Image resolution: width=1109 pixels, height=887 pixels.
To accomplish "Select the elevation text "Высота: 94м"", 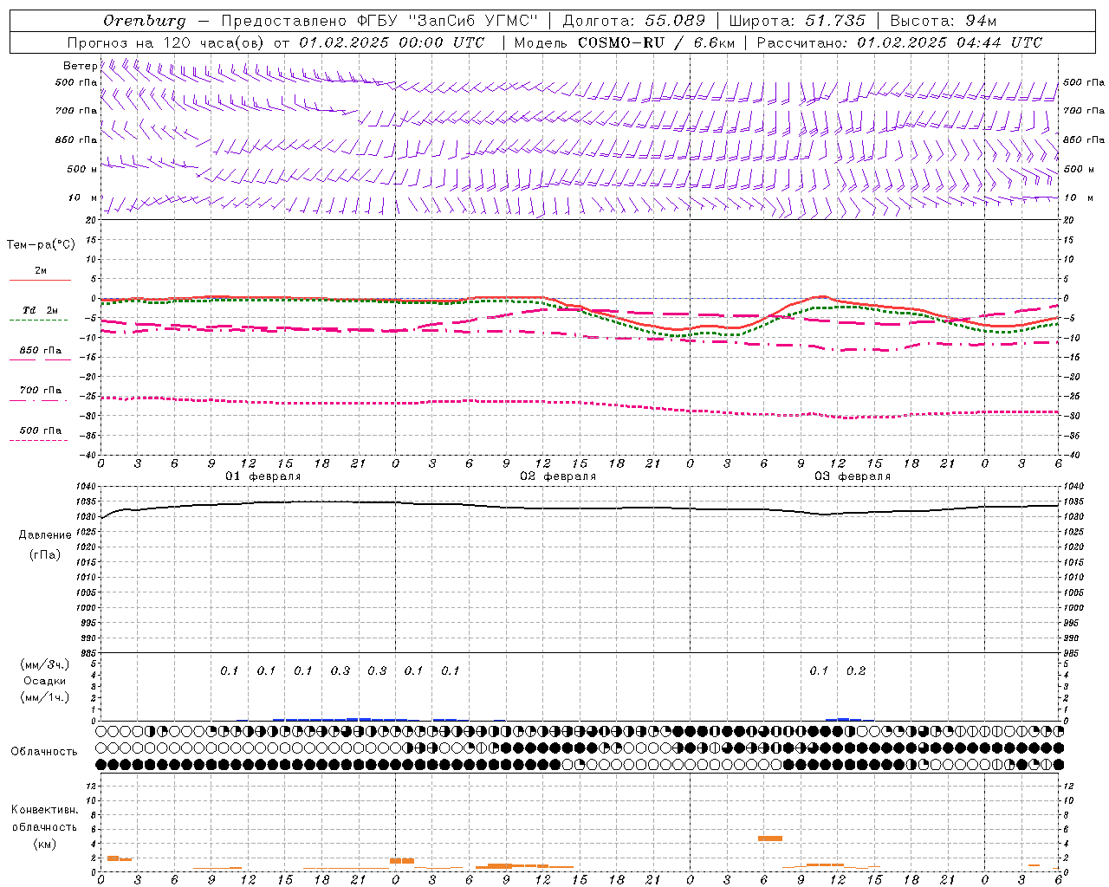I will click(x=944, y=21).
